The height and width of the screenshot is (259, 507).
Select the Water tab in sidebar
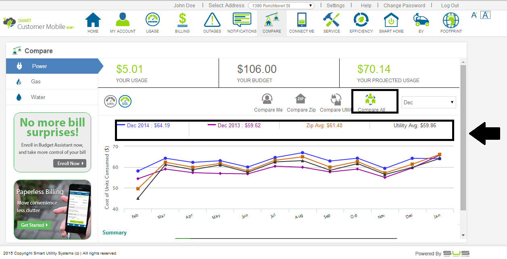tap(38, 97)
